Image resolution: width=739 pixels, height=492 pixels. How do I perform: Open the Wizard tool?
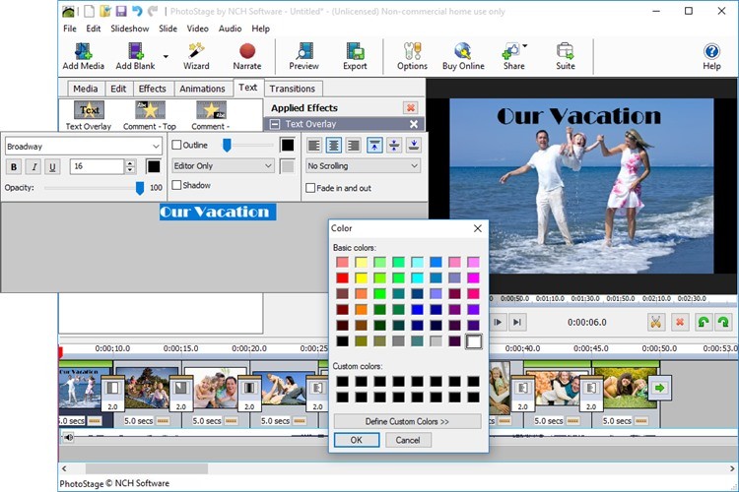point(196,52)
